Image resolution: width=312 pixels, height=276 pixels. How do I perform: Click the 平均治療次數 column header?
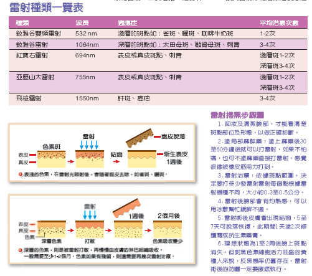279,22
